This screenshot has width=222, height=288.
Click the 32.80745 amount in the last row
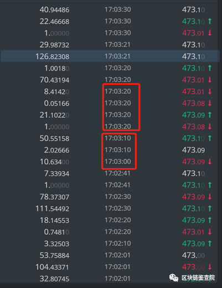pos(54,279)
